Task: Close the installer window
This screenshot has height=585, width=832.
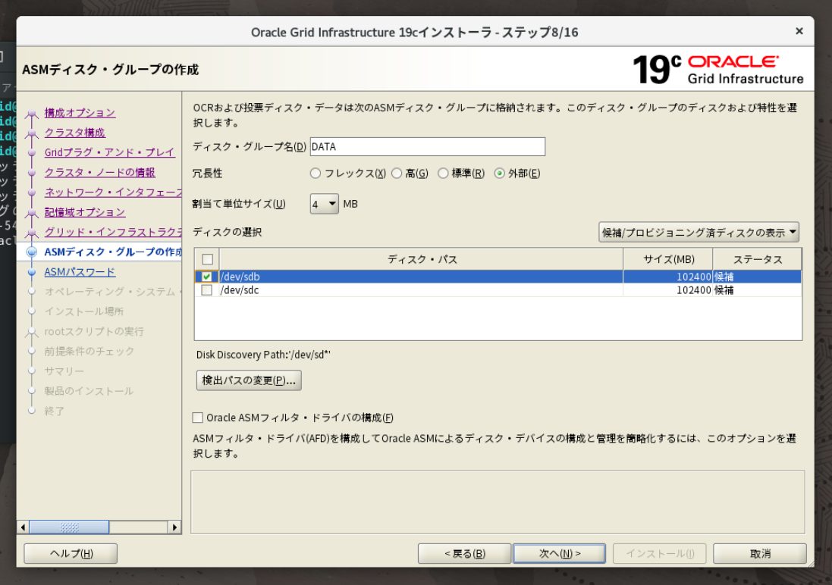Action: click(799, 31)
